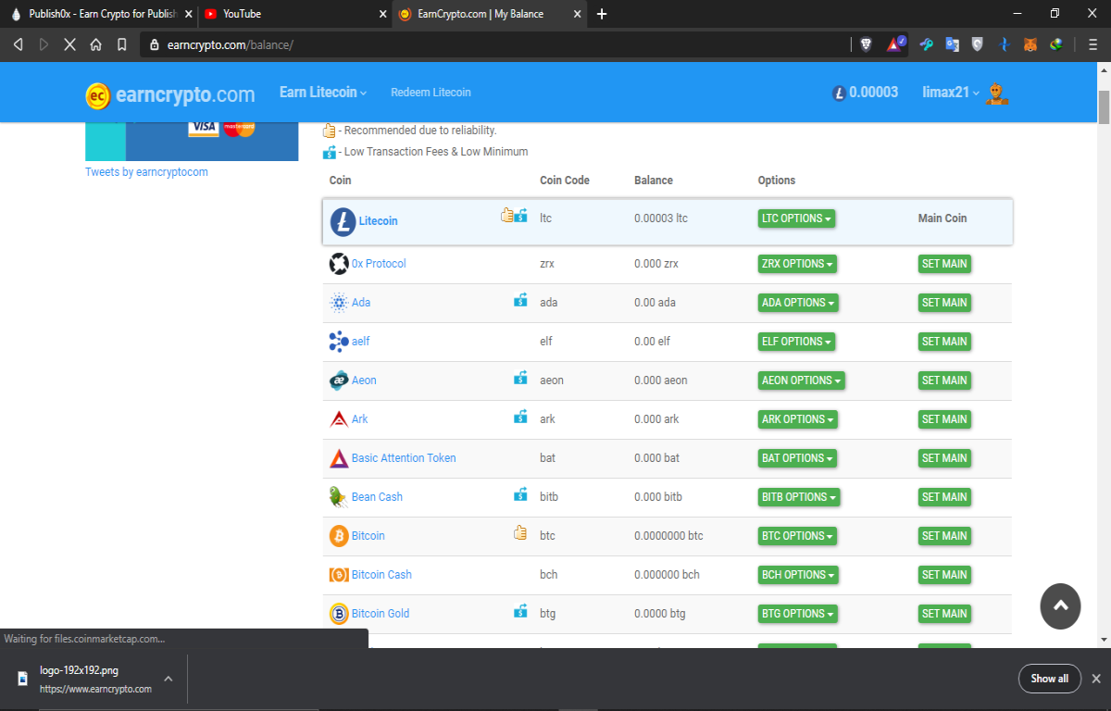Open the AEON OPTIONS dropdown
This screenshot has width=1111, height=711.
point(802,380)
